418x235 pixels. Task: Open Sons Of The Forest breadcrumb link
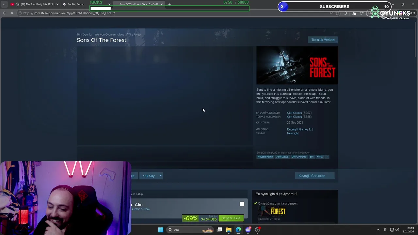[x=130, y=35]
